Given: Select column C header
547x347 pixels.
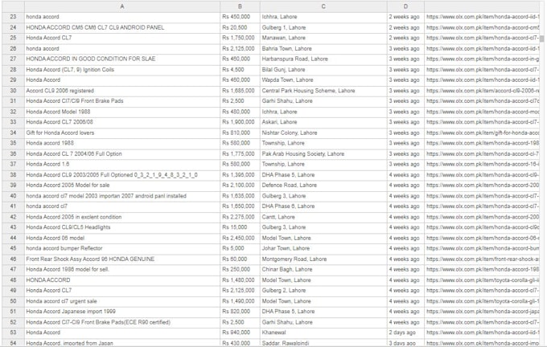Looking at the screenshot, I should 323,6.
